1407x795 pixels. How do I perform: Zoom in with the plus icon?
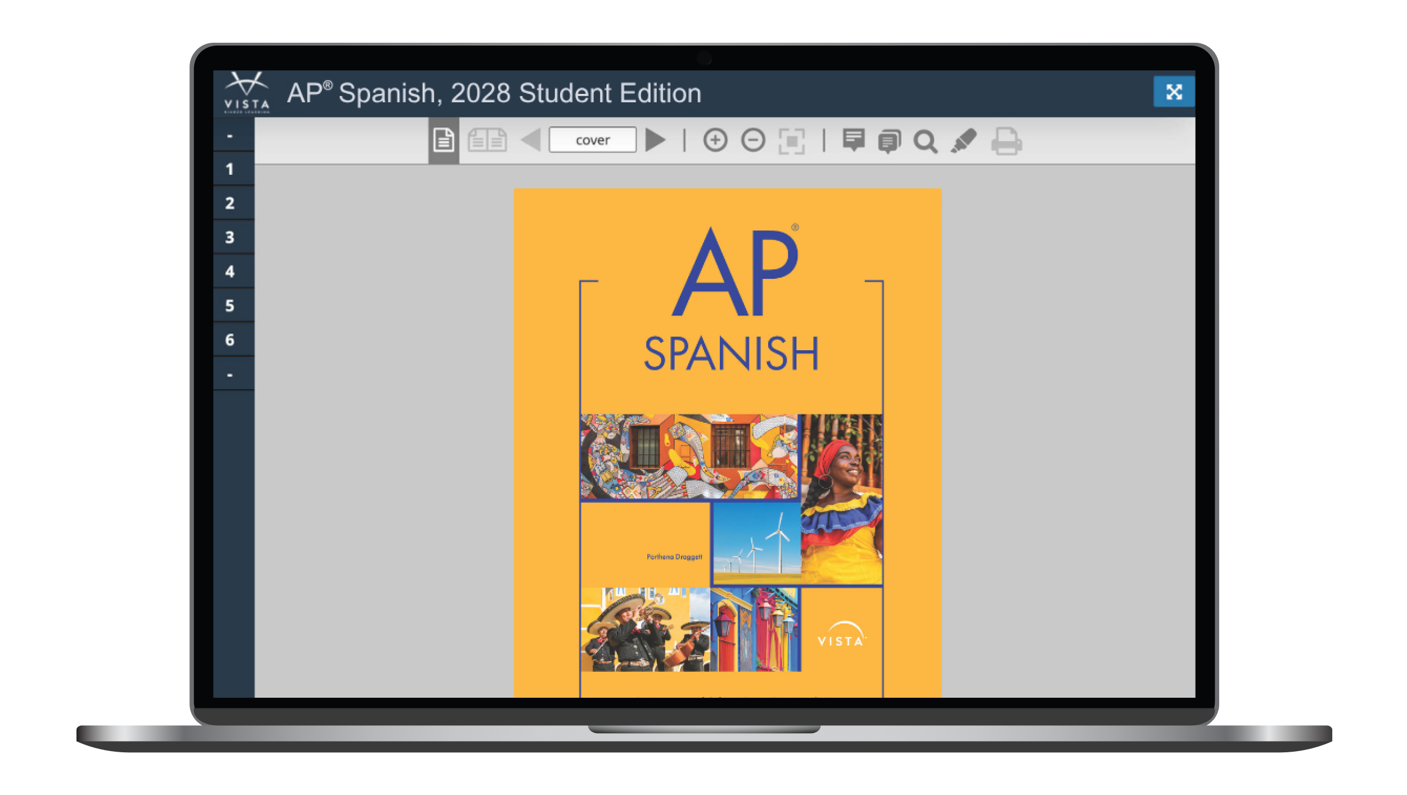[715, 140]
